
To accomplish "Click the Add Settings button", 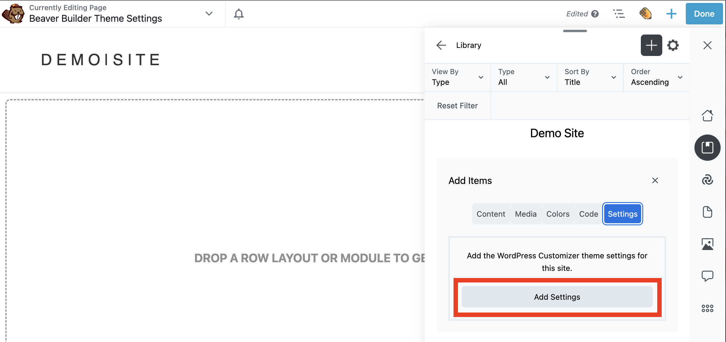I will point(557,297).
